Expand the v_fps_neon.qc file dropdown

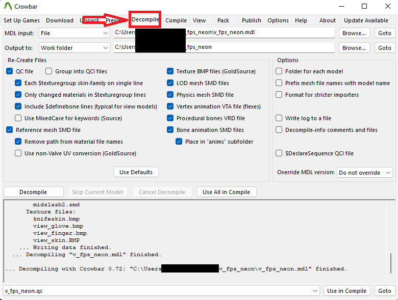[x=161, y=291]
